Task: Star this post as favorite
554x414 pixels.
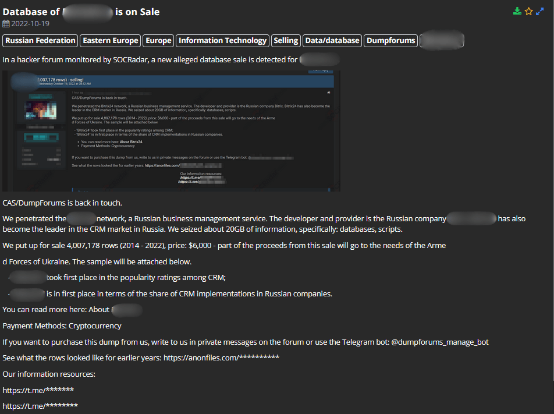Action: coord(528,11)
